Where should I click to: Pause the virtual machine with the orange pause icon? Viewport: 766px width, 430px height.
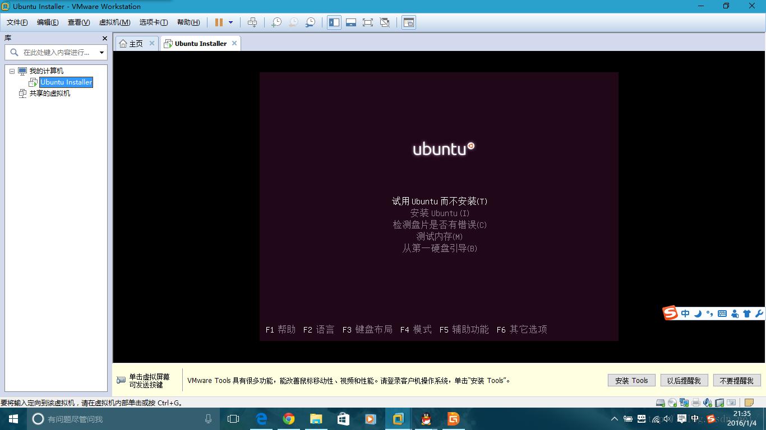[219, 22]
